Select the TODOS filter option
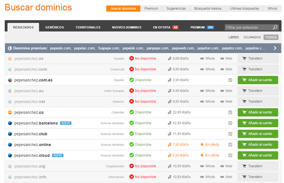Viewport: 284px width, 183px height. pyautogui.click(x=271, y=37)
